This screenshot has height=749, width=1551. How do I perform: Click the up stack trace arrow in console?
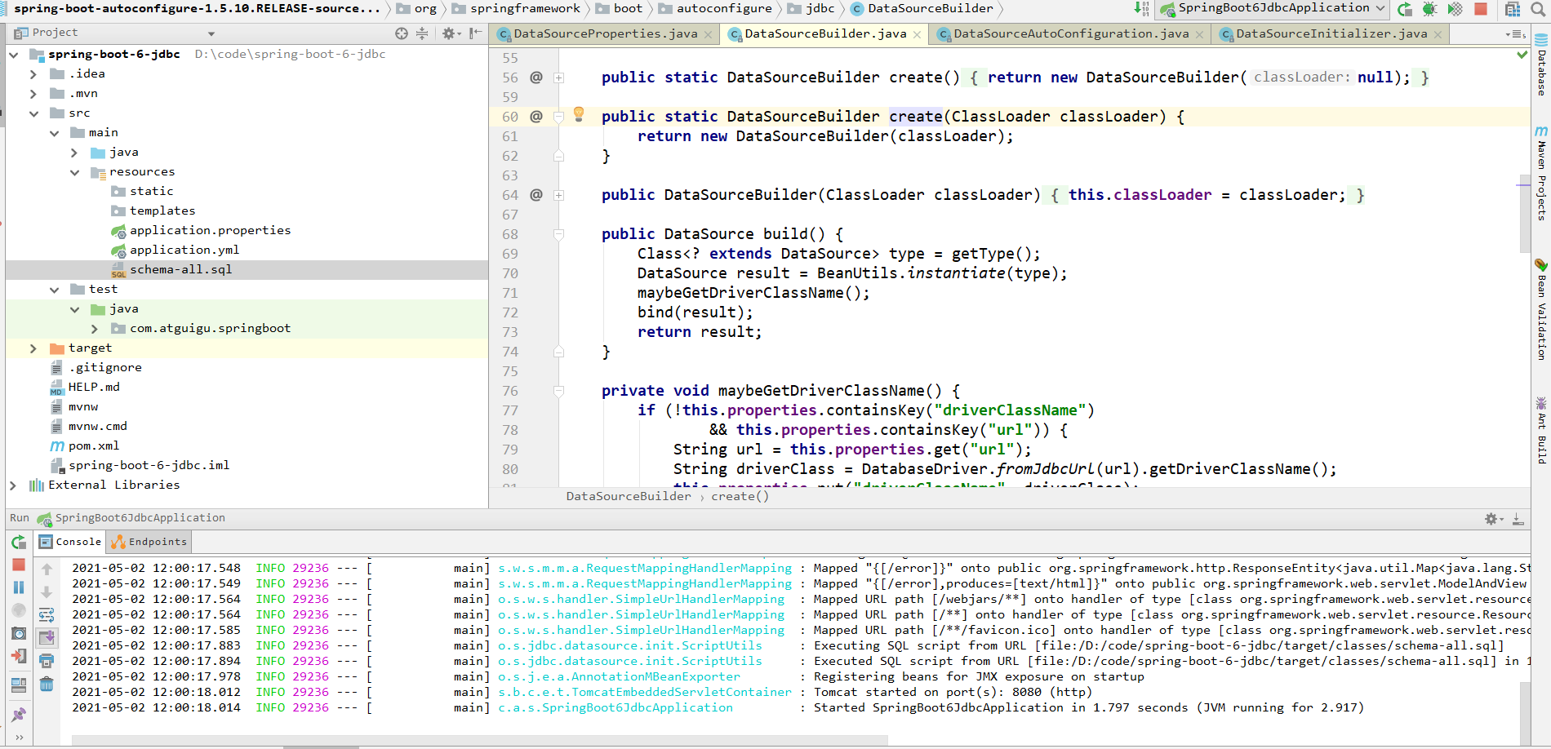(x=47, y=569)
